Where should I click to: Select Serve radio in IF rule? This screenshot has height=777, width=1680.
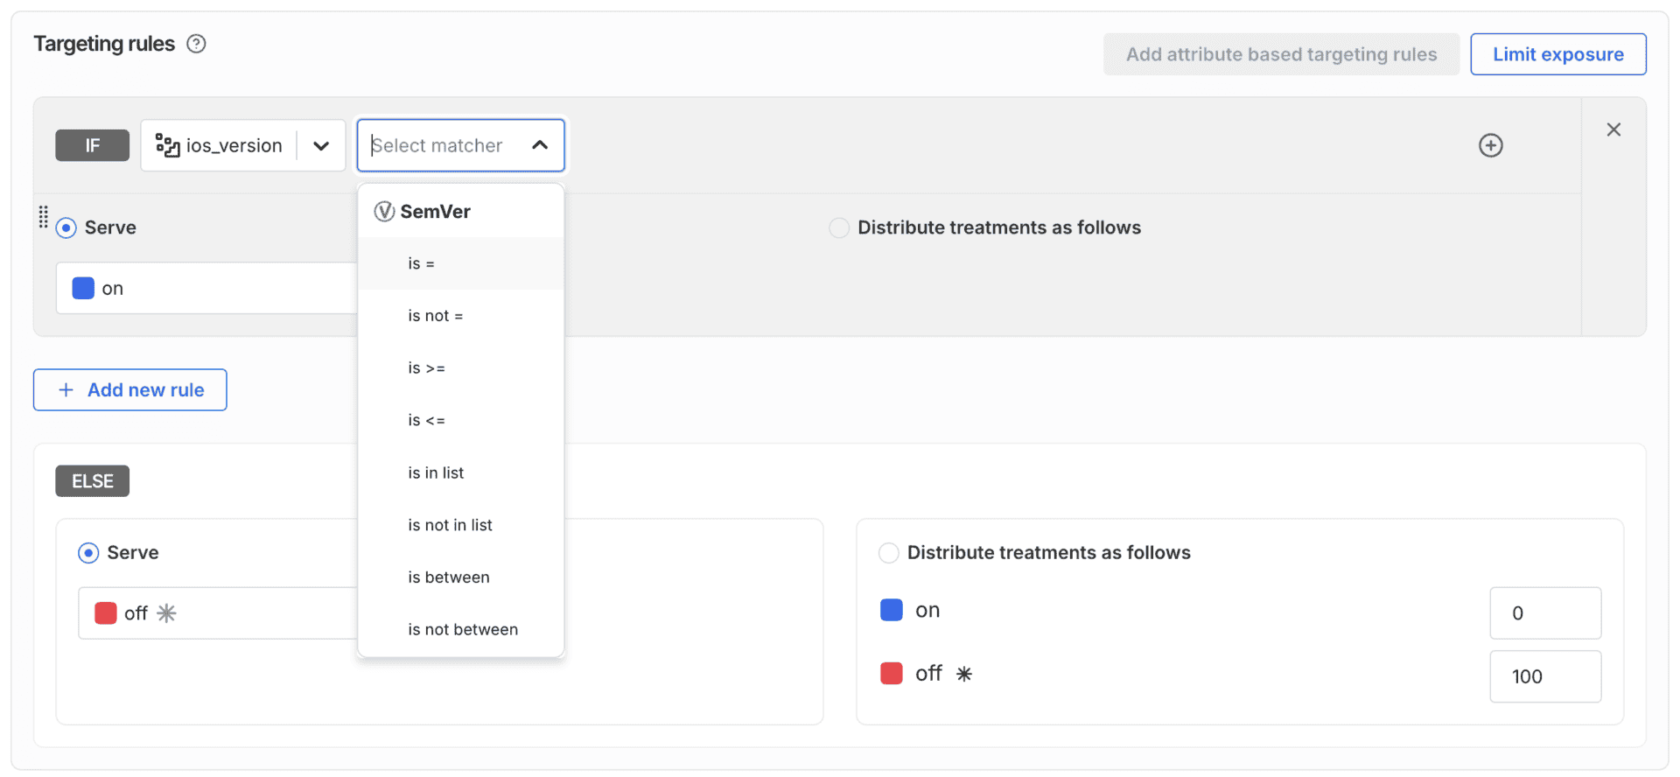coord(66,228)
